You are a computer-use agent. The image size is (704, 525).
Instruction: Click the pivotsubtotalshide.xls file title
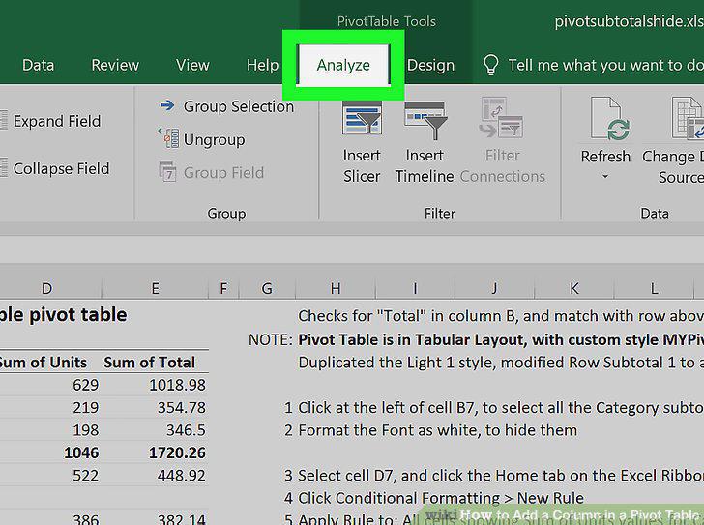click(x=629, y=21)
